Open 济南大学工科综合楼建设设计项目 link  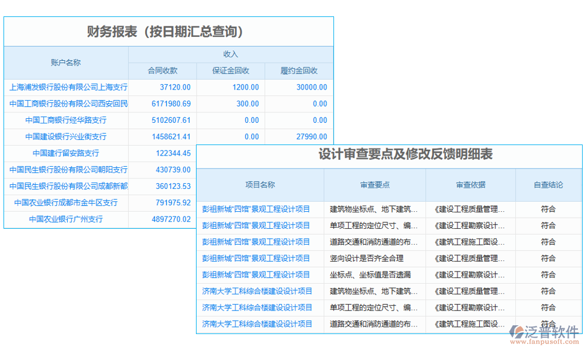(x=257, y=291)
